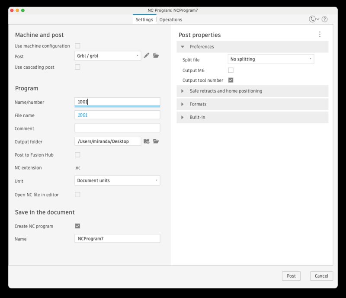Open the Unit dropdown
The image size is (346, 298).
coord(117,181)
